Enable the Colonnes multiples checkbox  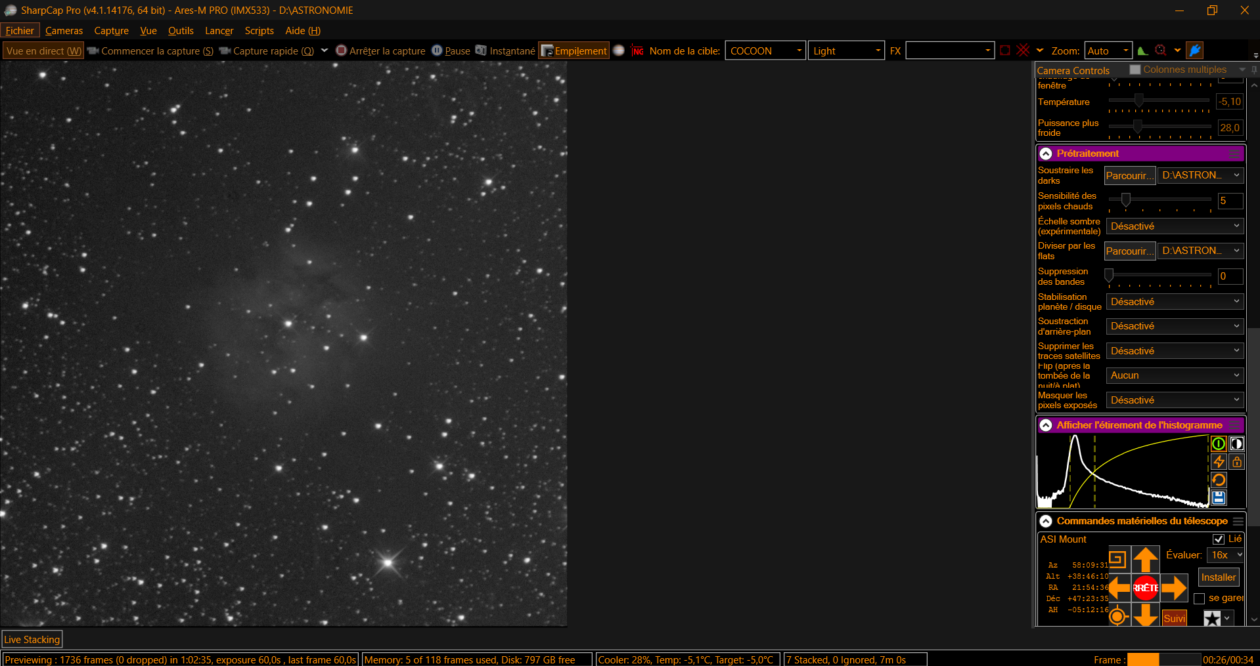point(1135,70)
